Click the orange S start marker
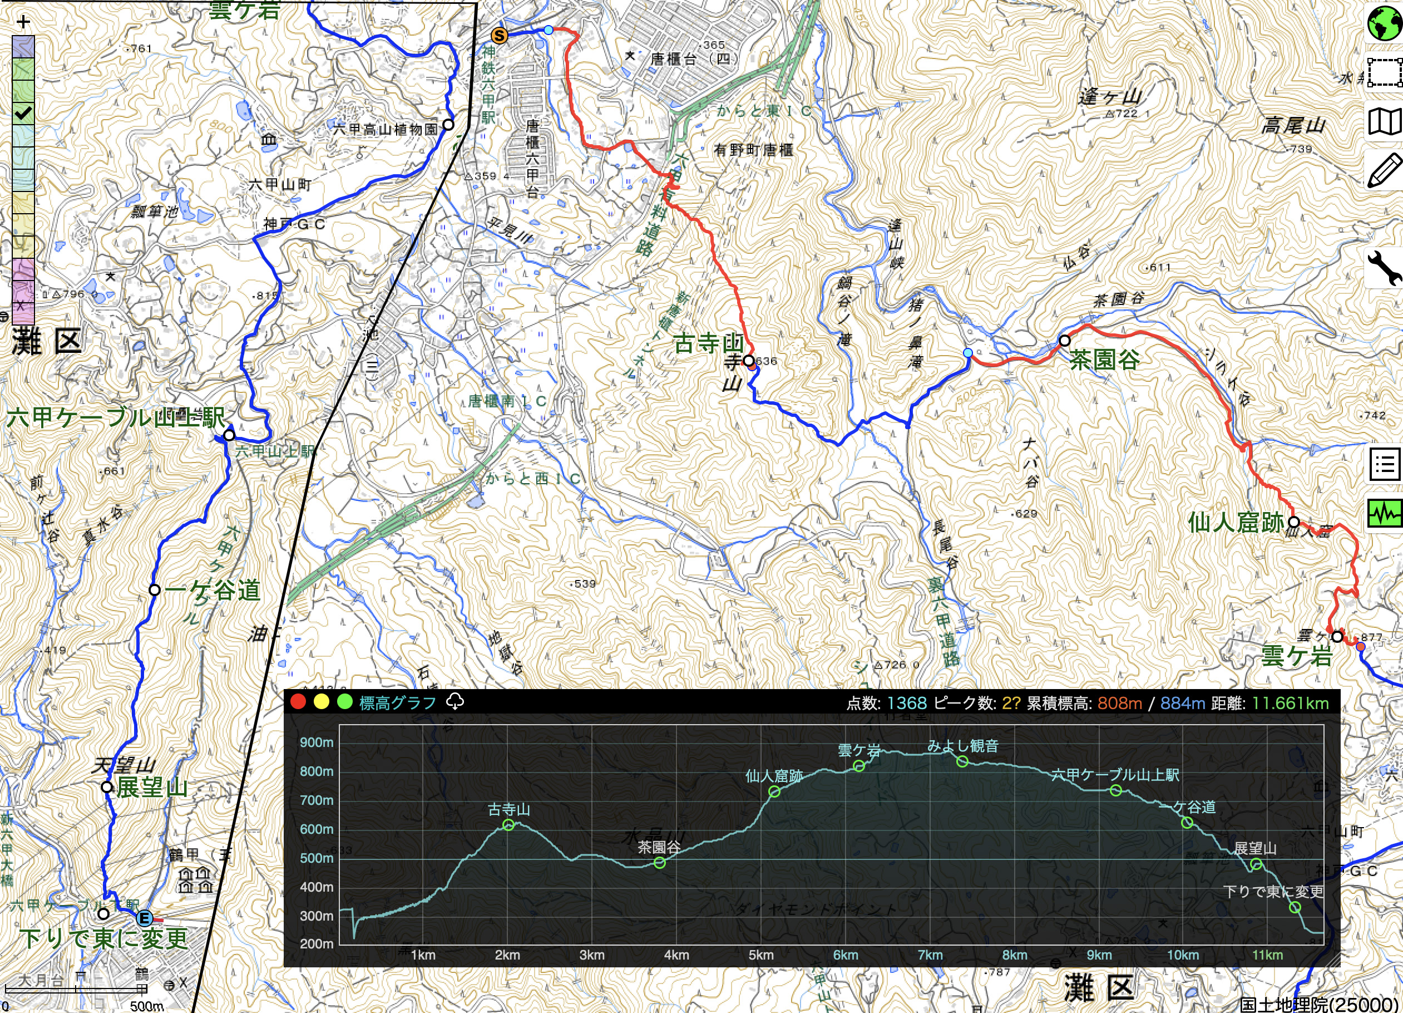 [499, 36]
